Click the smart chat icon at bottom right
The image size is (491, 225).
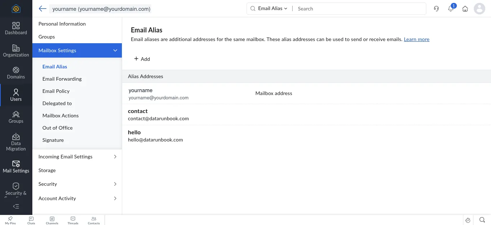[468, 220]
